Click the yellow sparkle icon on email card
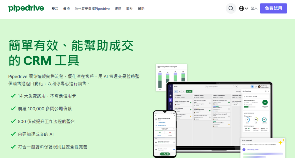Image resolution: width=295 pixels, height=158 pixels. point(282,142)
